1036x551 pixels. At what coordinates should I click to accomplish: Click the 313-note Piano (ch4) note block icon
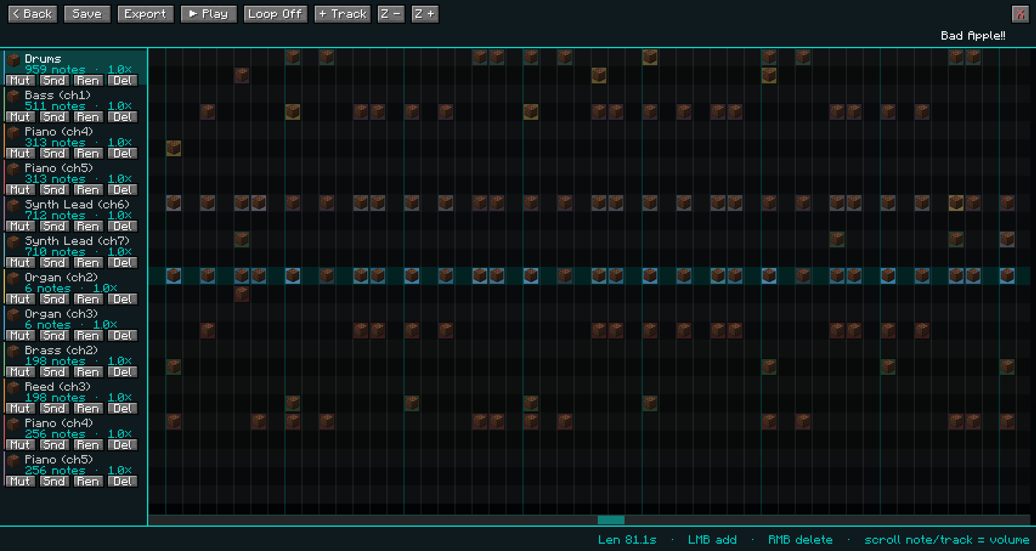pos(14,133)
